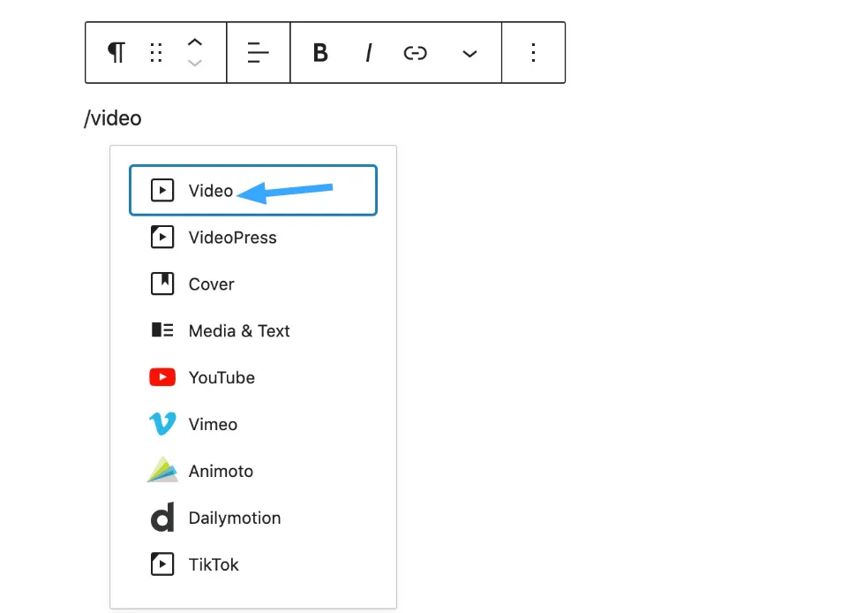The width and height of the screenshot is (841, 613).
Task: Toggle bold formatting
Action: pyautogui.click(x=320, y=53)
